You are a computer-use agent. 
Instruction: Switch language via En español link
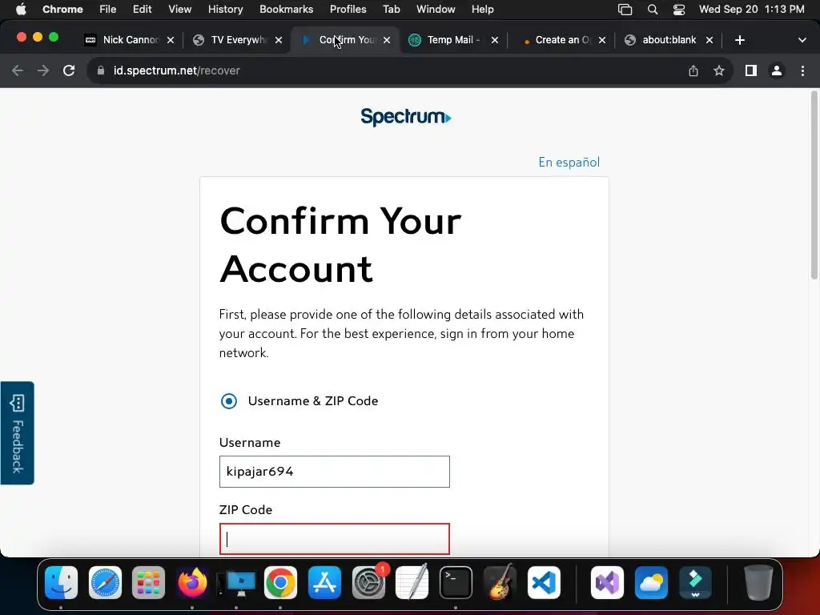coord(569,162)
